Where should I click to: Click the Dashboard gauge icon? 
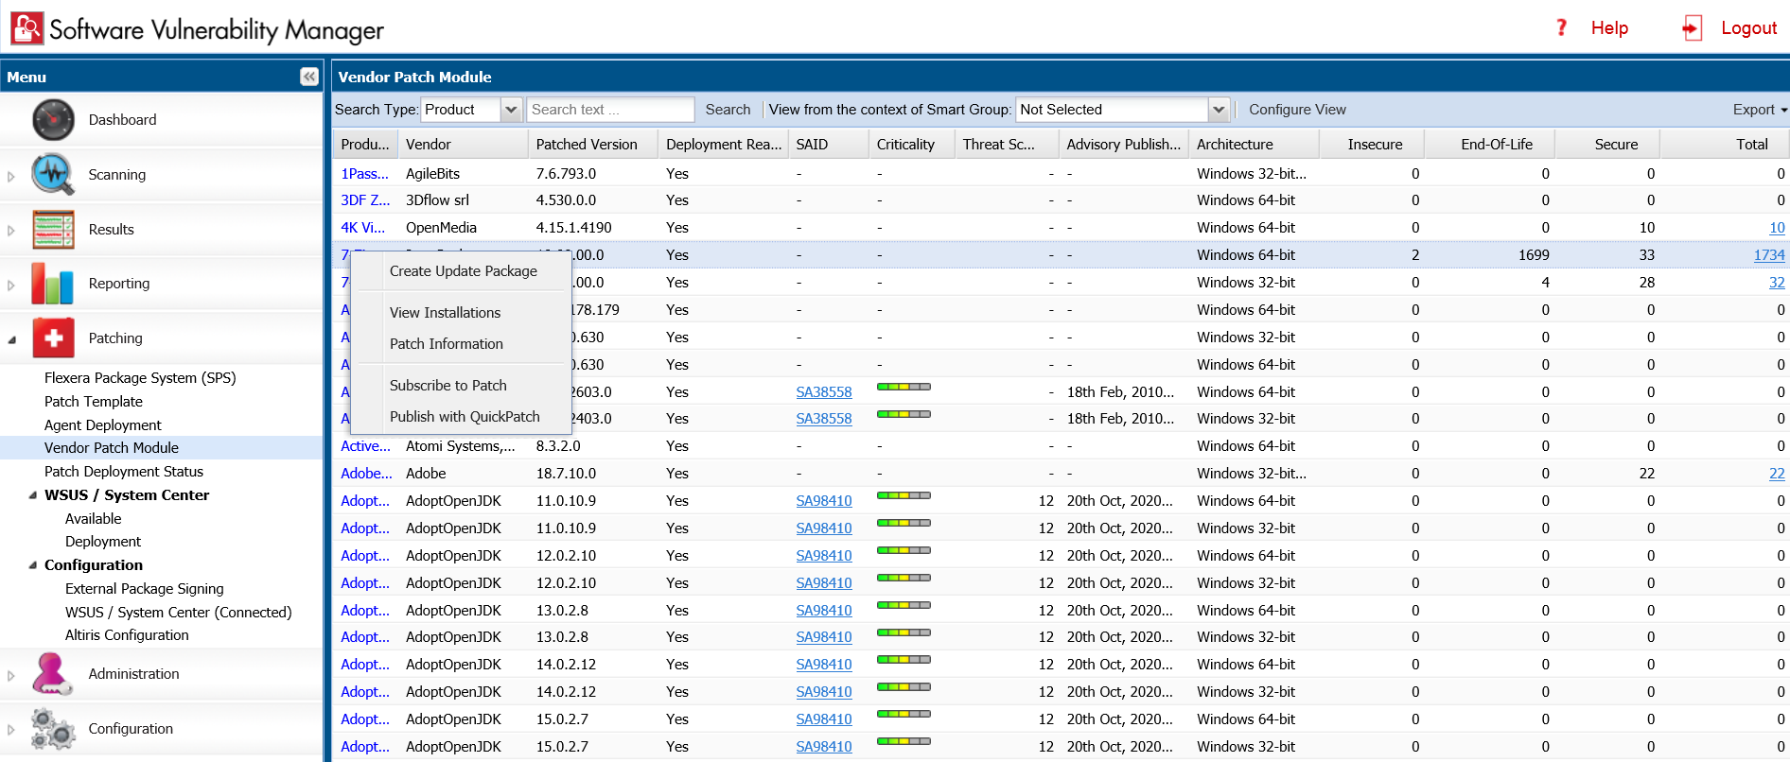pyautogui.click(x=53, y=120)
